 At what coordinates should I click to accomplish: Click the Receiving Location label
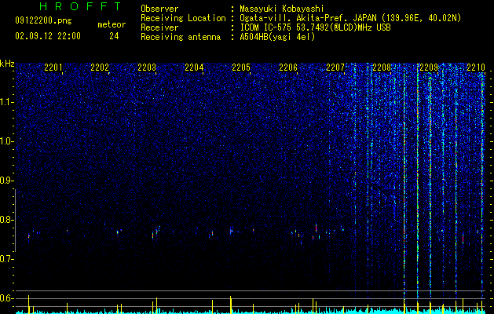click(x=183, y=18)
